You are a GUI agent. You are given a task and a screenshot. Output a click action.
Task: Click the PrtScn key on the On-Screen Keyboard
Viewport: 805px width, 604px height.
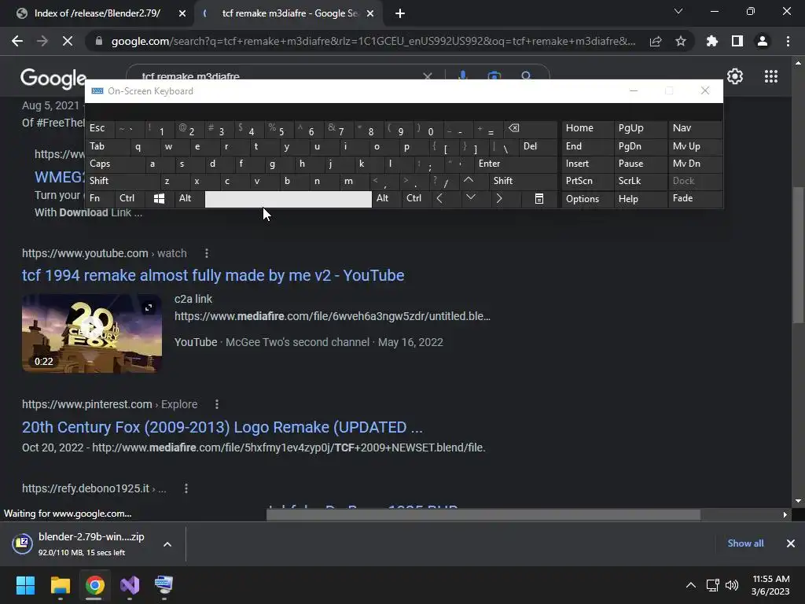[x=588, y=181]
